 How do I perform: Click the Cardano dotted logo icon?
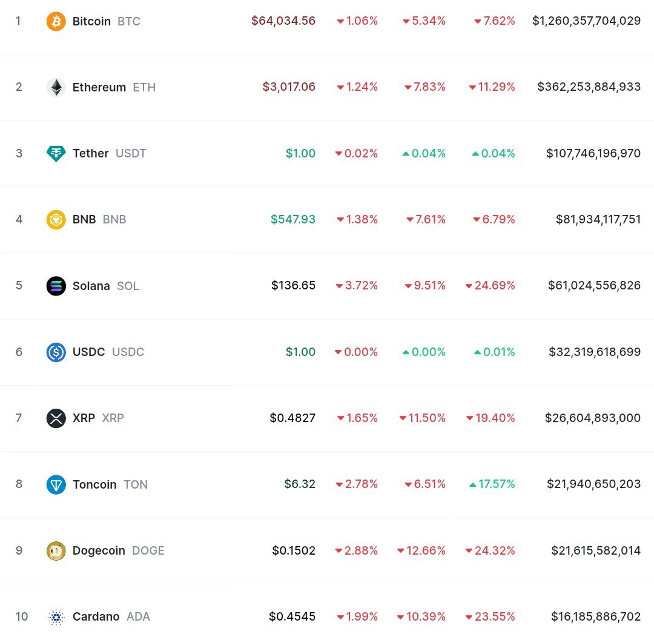(56, 616)
